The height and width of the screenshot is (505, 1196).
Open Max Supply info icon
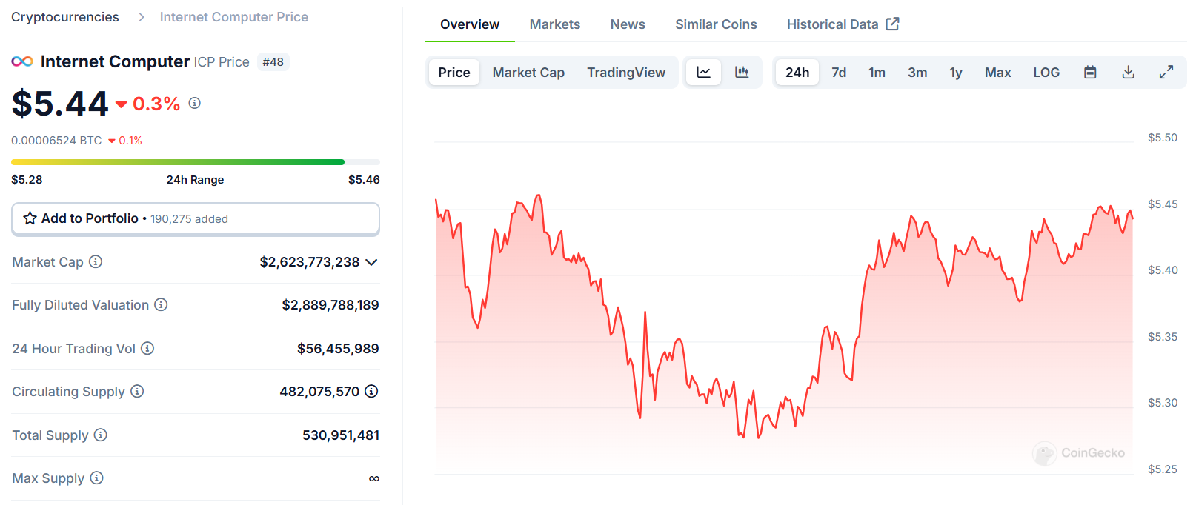pyautogui.click(x=96, y=478)
